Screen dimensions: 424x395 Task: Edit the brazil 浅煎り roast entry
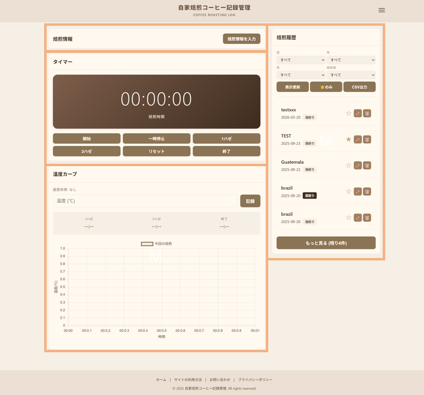358,218
